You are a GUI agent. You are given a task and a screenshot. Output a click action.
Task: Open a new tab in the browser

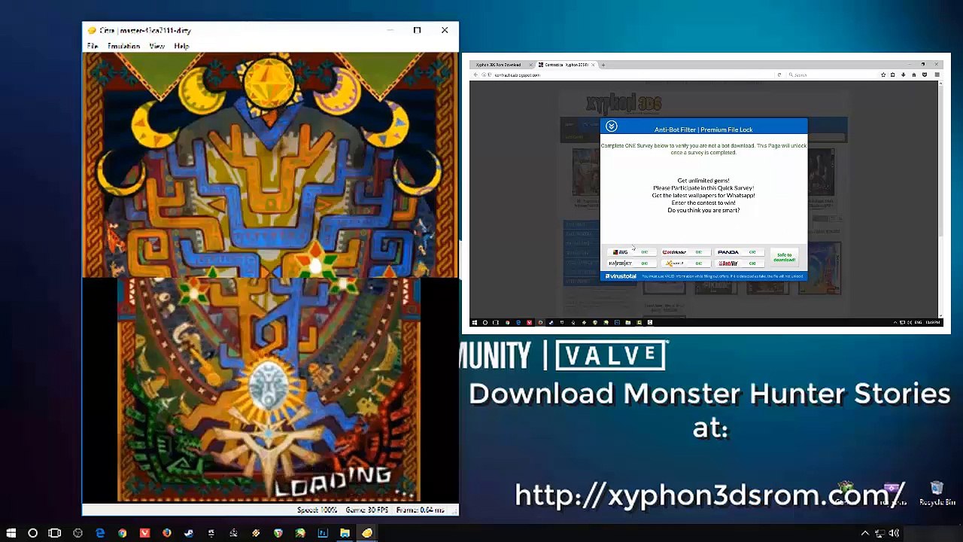tap(603, 65)
